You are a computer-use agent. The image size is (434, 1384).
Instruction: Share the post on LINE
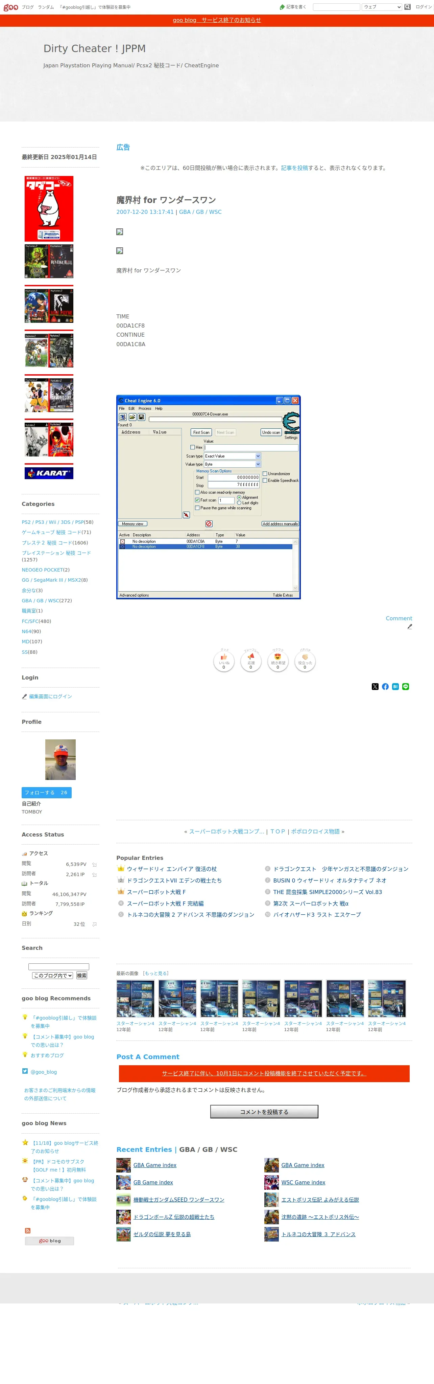point(406,686)
